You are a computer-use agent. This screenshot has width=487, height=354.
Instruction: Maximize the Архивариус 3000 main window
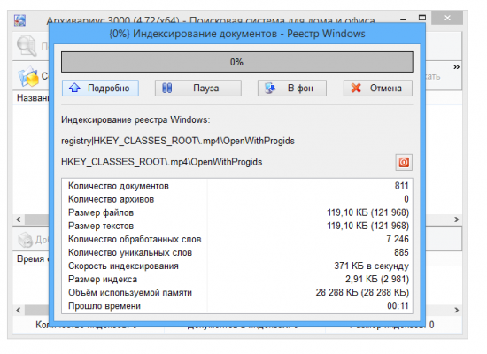422,18
